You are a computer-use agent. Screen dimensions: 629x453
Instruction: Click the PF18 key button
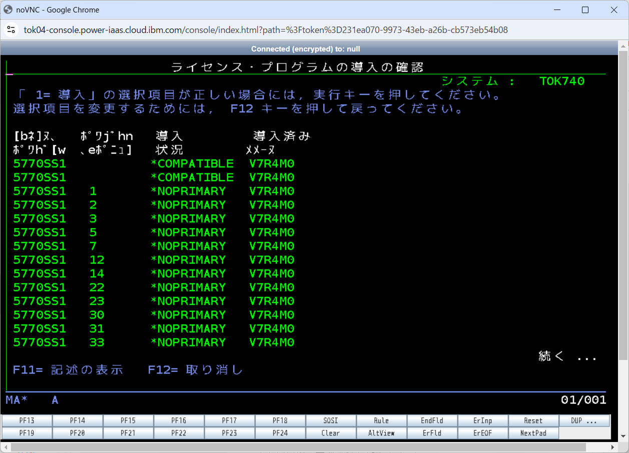tap(280, 420)
